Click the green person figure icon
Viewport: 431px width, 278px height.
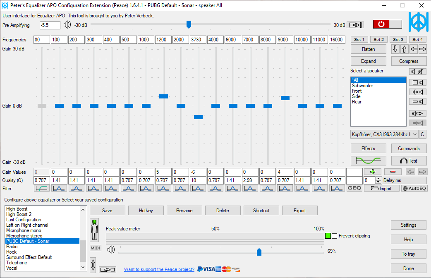[x=94, y=230]
